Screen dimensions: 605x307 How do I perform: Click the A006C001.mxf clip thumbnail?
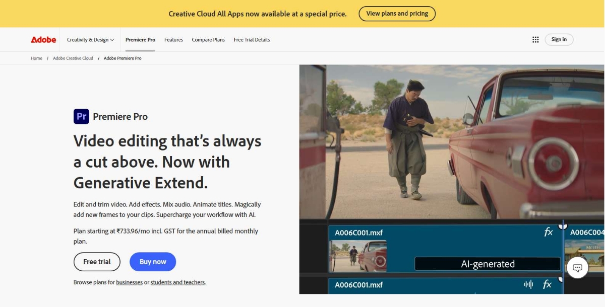coord(358,255)
